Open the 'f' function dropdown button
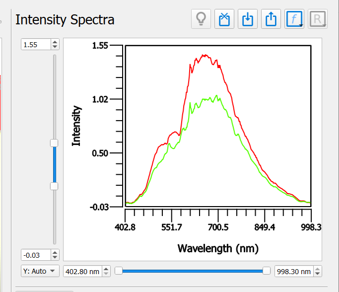The width and height of the screenshot is (339, 292). click(x=294, y=19)
